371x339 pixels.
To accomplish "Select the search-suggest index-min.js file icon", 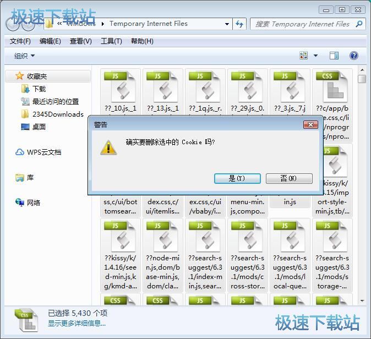I will point(204,236).
